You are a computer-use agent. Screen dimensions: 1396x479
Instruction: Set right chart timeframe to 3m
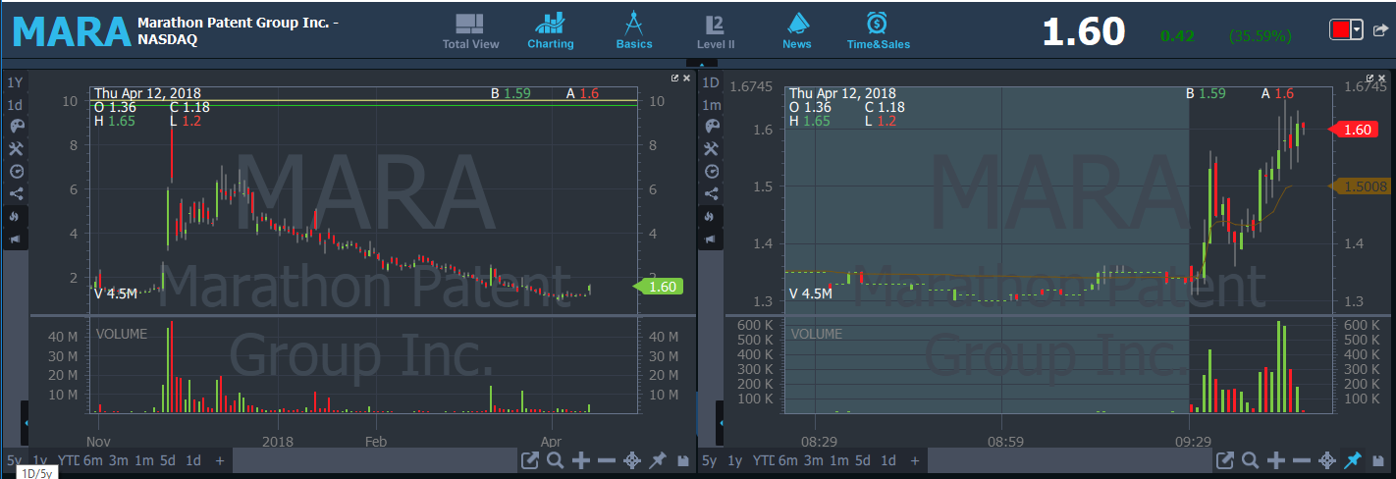[813, 460]
